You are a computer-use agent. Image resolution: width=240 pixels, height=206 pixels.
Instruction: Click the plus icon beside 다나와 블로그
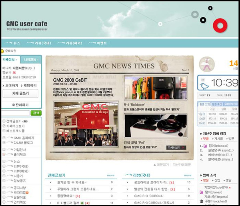click(x=4, y=142)
